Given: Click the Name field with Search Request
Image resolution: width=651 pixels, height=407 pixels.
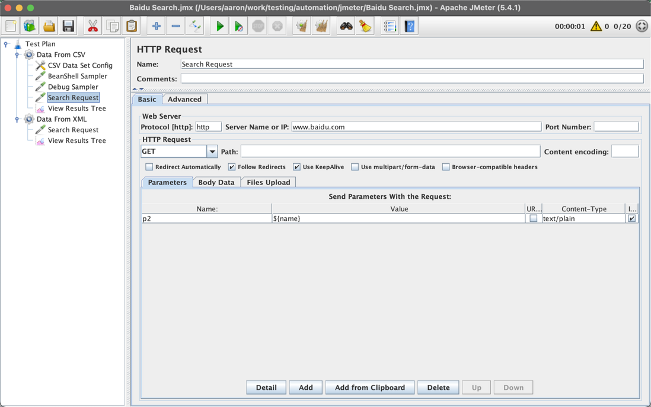Looking at the screenshot, I should pos(412,64).
